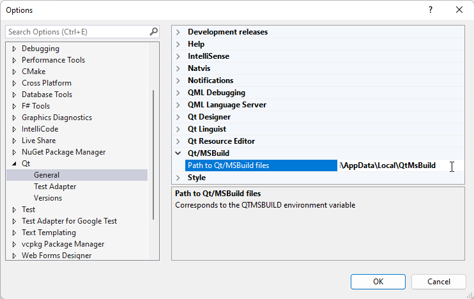
Task: Click the 'Qt Designer' header text
Action: coord(209,117)
